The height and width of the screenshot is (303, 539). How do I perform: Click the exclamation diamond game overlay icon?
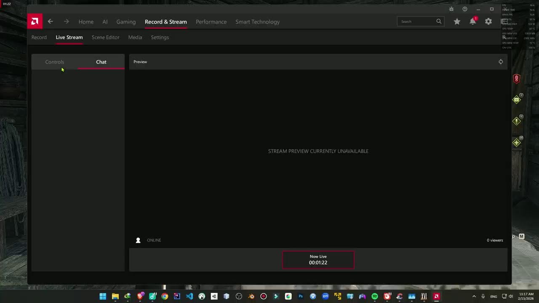517,121
